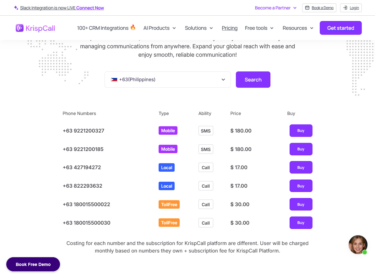Click the Connect Now link

90,8
